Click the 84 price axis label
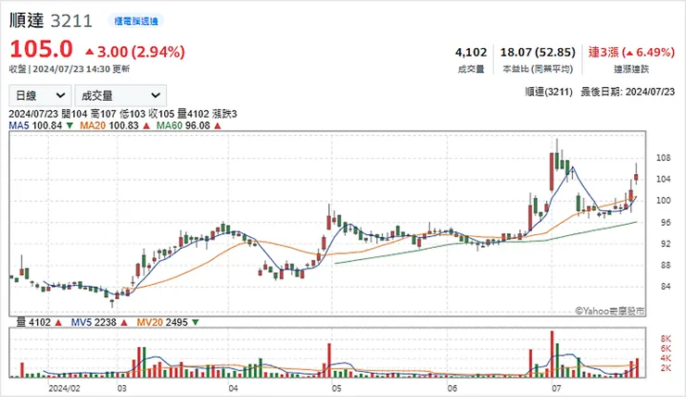Viewport: 686px width, 397px height. [666, 287]
